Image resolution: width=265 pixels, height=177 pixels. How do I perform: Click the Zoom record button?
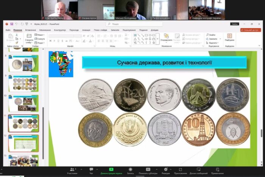(x=130, y=170)
